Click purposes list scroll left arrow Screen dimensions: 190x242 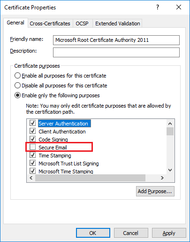coord(31,178)
